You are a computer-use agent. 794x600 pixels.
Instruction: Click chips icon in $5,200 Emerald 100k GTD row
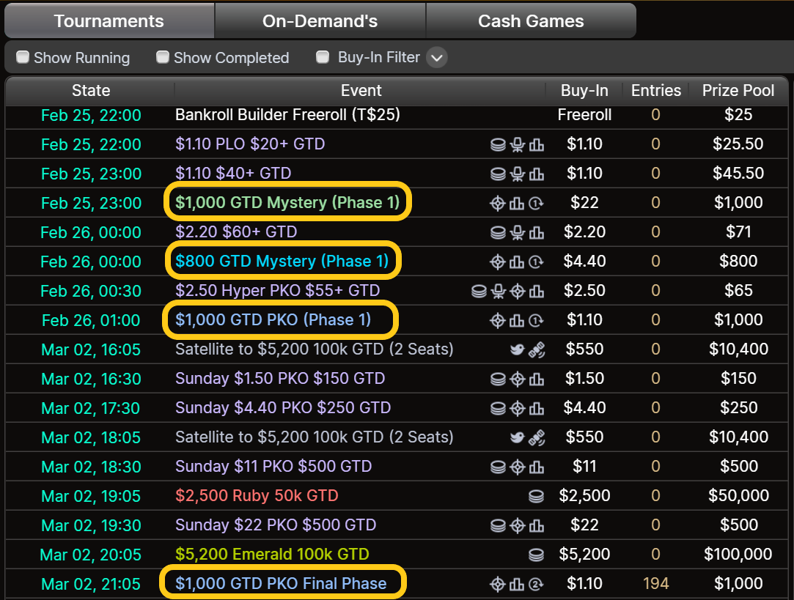click(x=536, y=555)
